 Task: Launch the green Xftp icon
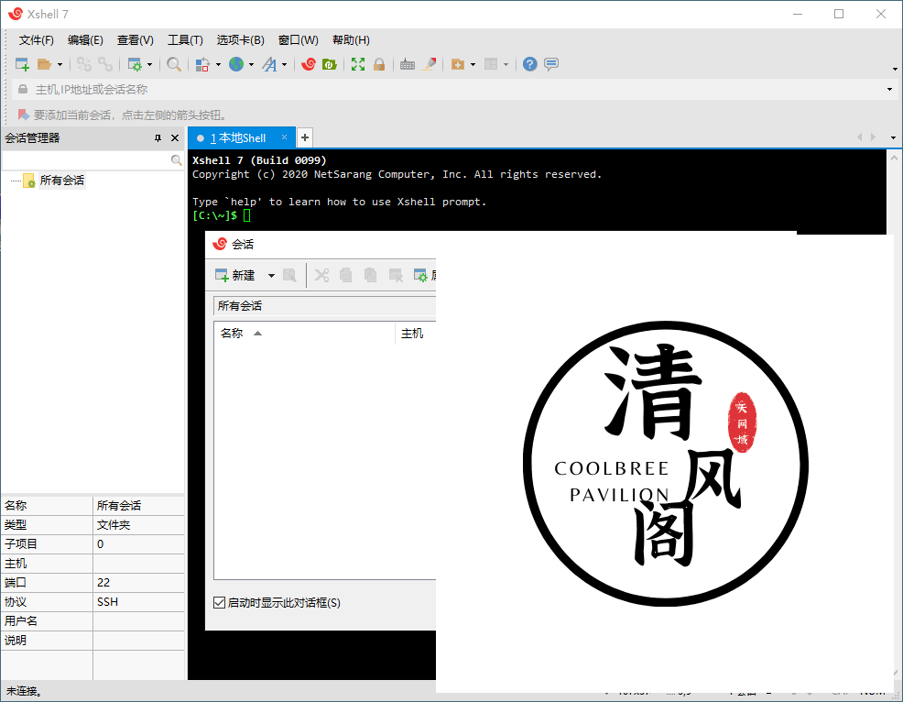[330, 64]
